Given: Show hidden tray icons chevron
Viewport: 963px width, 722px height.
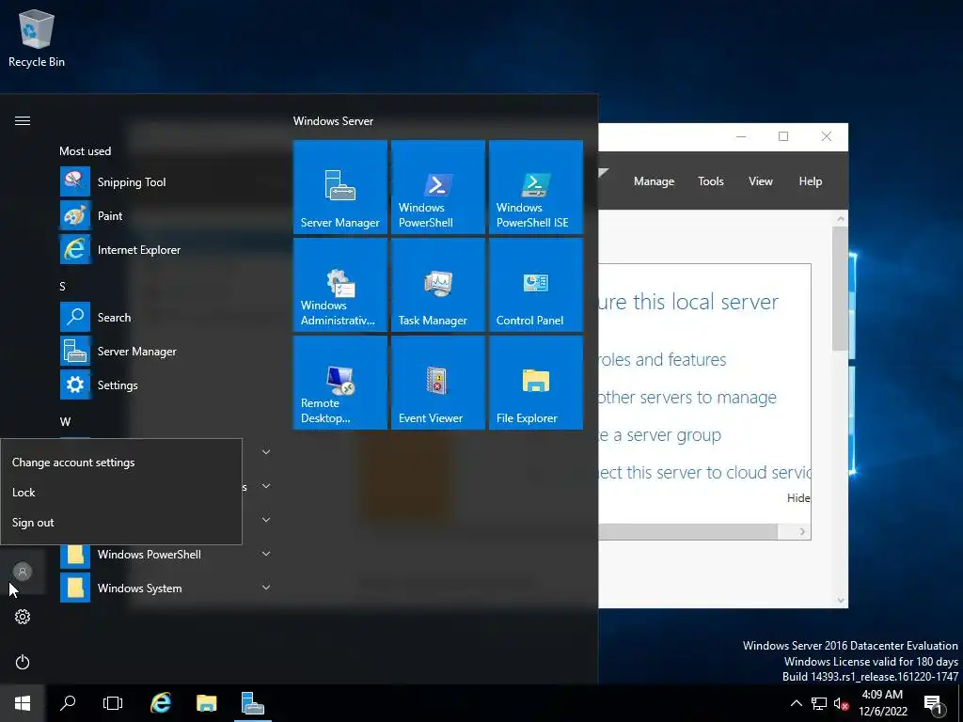Looking at the screenshot, I should pyautogui.click(x=796, y=703).
